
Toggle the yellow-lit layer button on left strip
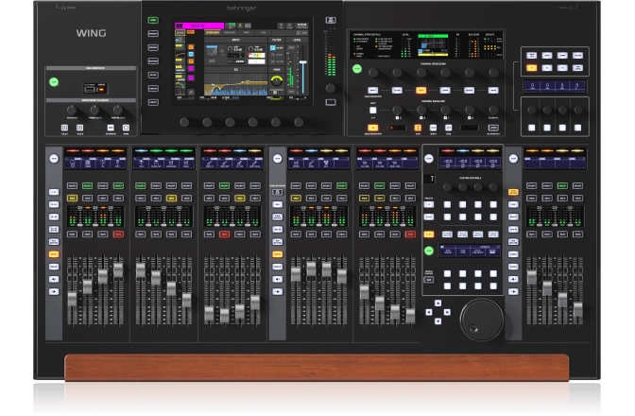(54, 254)
